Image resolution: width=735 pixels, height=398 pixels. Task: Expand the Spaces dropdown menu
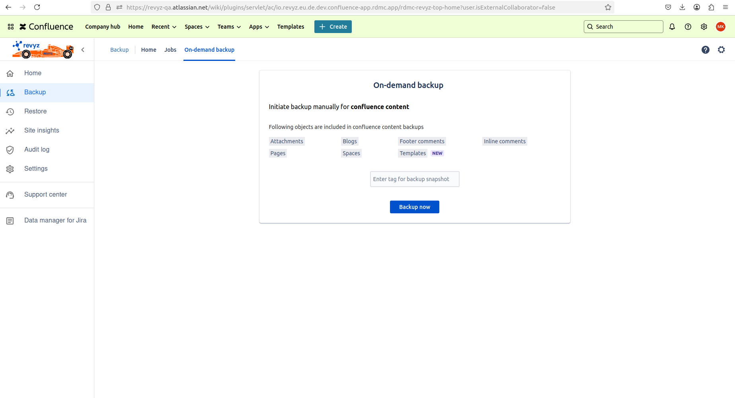[197, 27]
